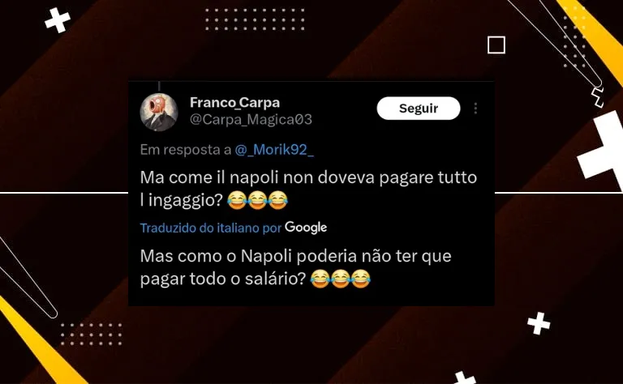Click "Traduzido do italiano por" link
This screenshot has width=623, height=384.
pos(211,228)
